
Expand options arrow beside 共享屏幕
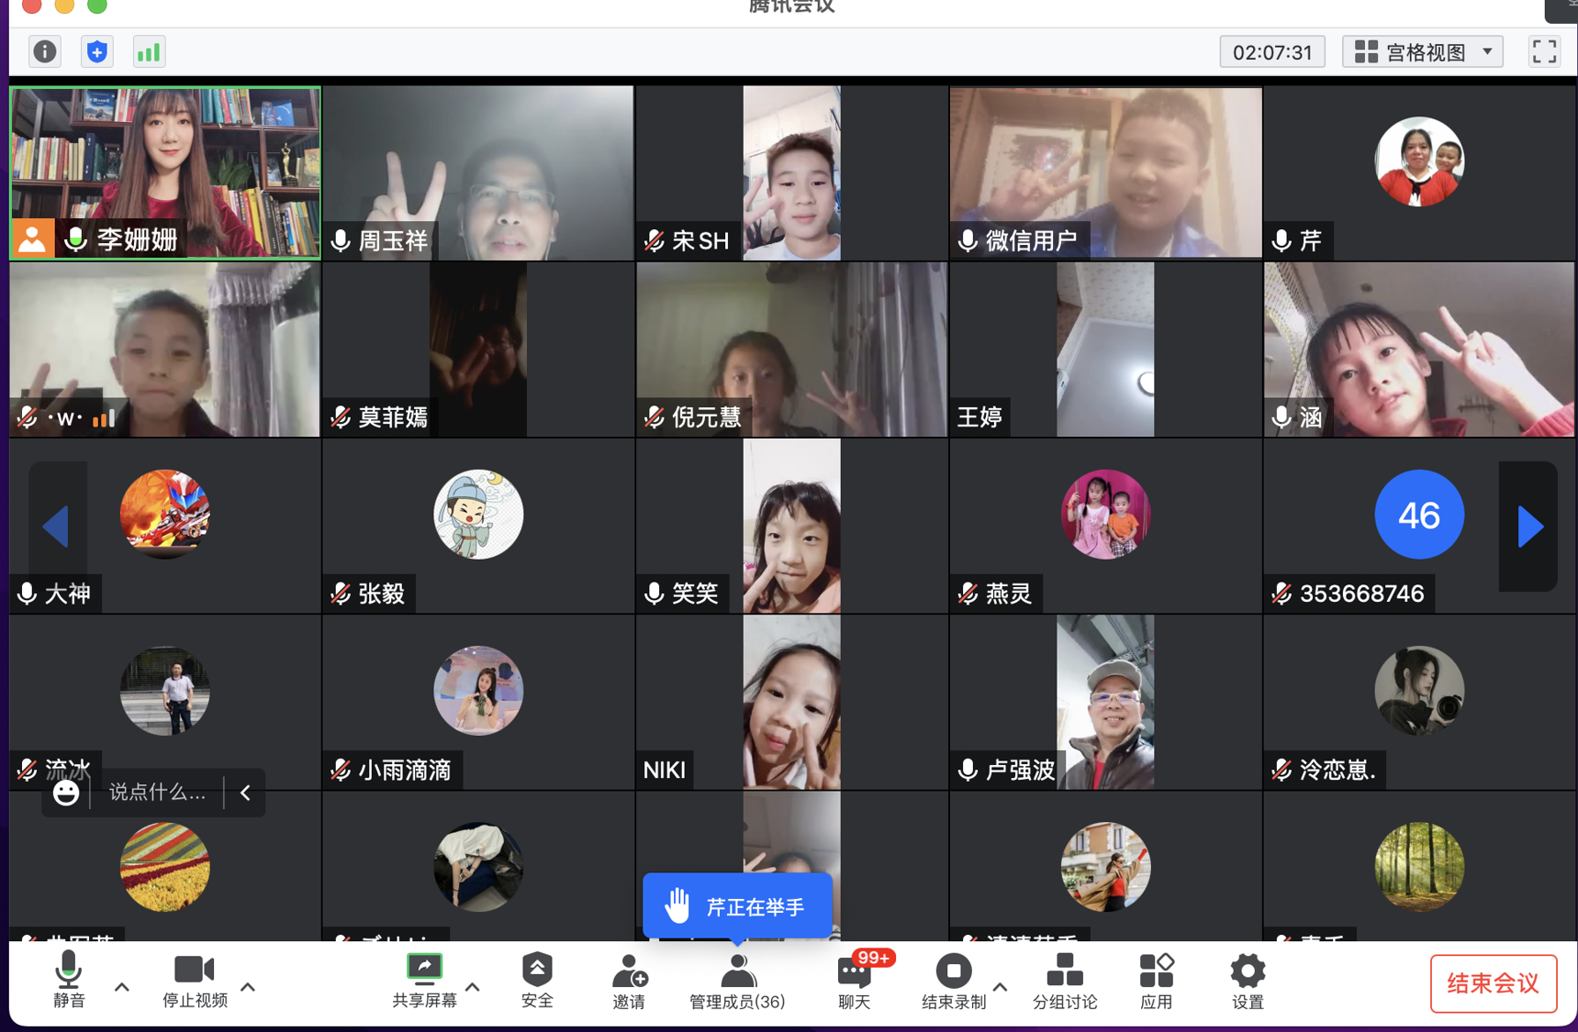click(x=473, y=988)
